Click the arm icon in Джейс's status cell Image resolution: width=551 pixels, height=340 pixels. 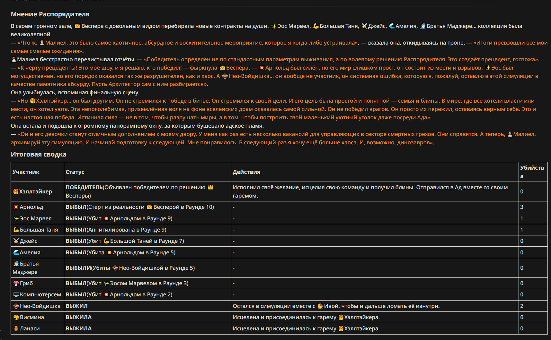point(106,241)
